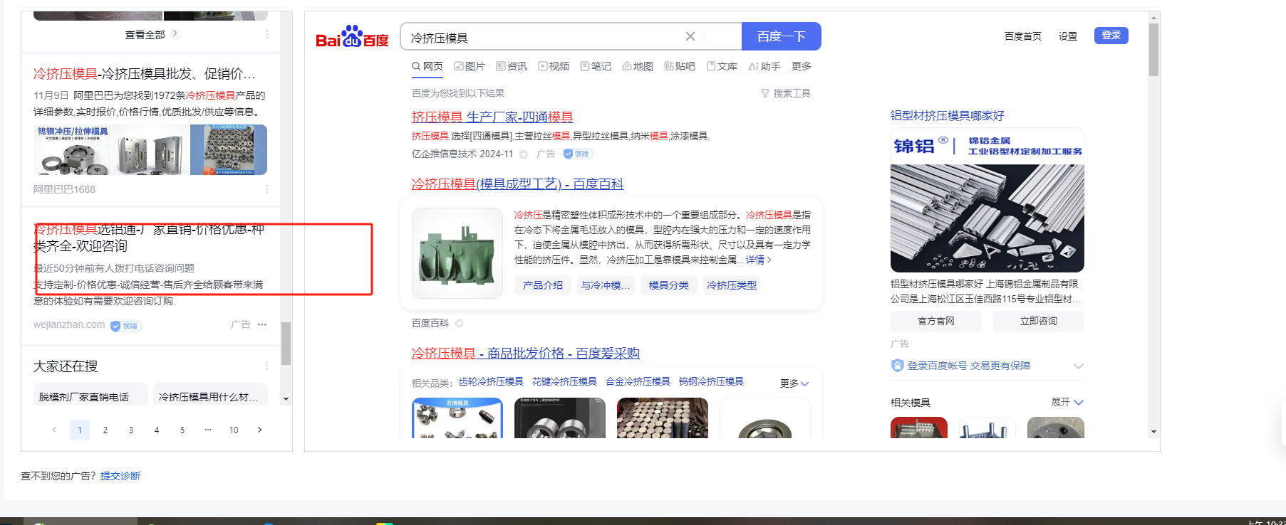Expand the 相关模具 section with 展开
Viewport: 1286px width, 525px height.
1067,402
